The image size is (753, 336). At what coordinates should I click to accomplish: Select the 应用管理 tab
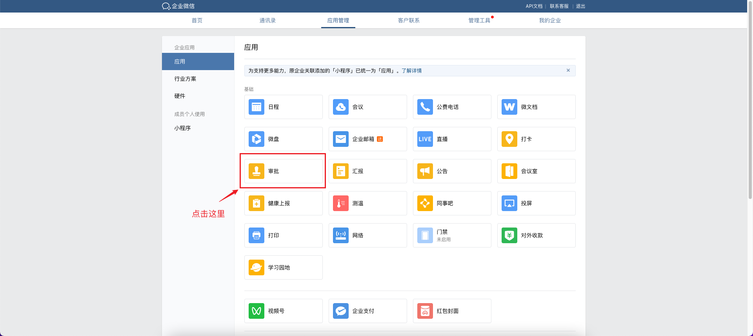[x=338, y=20]
